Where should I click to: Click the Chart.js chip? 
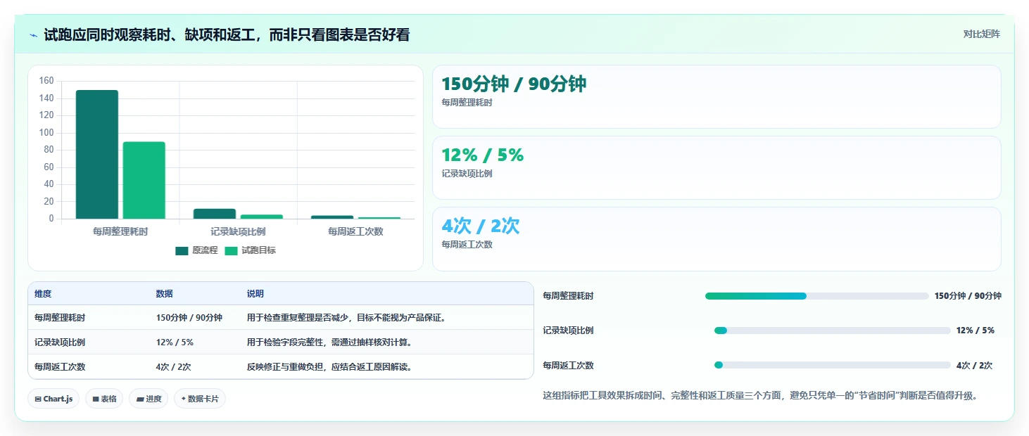pyautogui.click(x=53, y=399)
